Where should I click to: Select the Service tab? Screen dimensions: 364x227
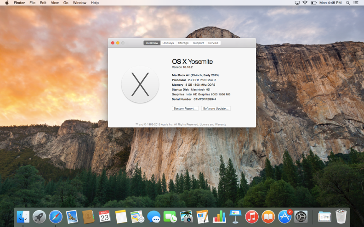click(x=213, y=43)
